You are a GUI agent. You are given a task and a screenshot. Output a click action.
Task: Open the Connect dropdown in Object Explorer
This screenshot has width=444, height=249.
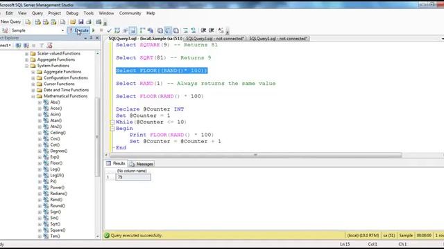[x=5, y=46]
